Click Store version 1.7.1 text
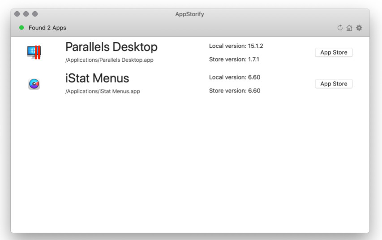Viewport: 382px width, 240px height. pos(234,59)
